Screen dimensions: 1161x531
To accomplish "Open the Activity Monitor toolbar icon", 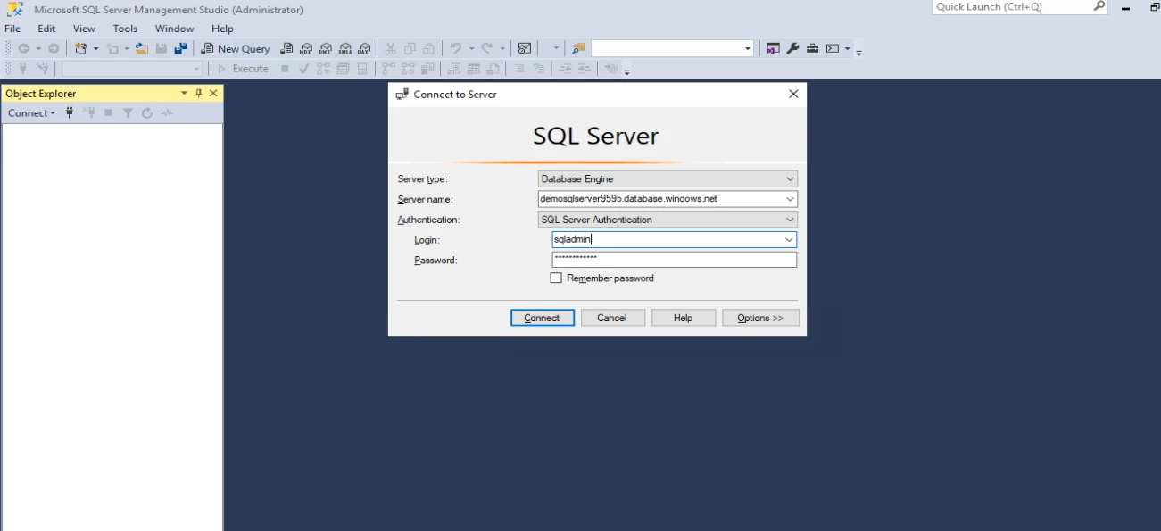I will coord(524,48).
